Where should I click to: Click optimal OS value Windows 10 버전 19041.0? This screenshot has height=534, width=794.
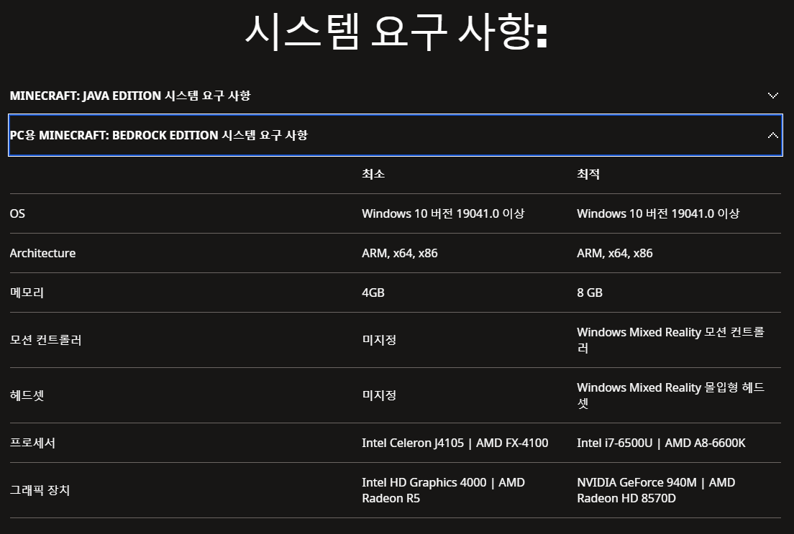[x=658, y=213]
